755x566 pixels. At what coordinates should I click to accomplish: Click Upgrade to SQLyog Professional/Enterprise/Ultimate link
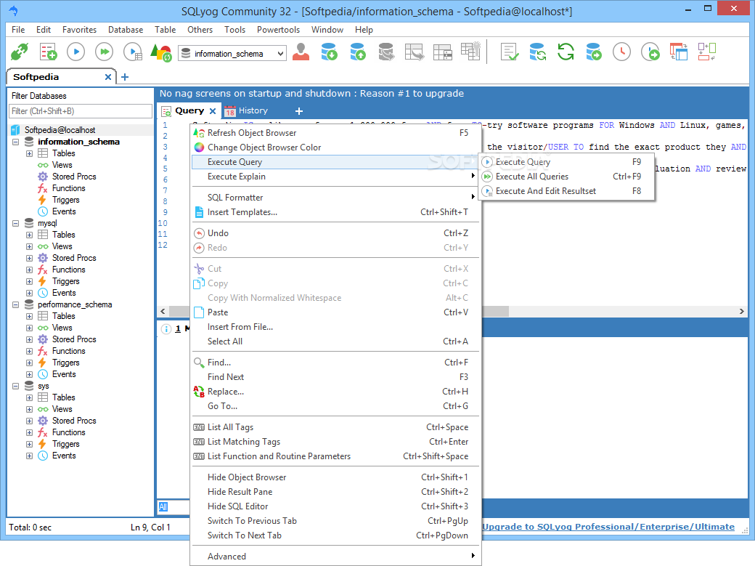pyautogui.click(x=608, y=527)
